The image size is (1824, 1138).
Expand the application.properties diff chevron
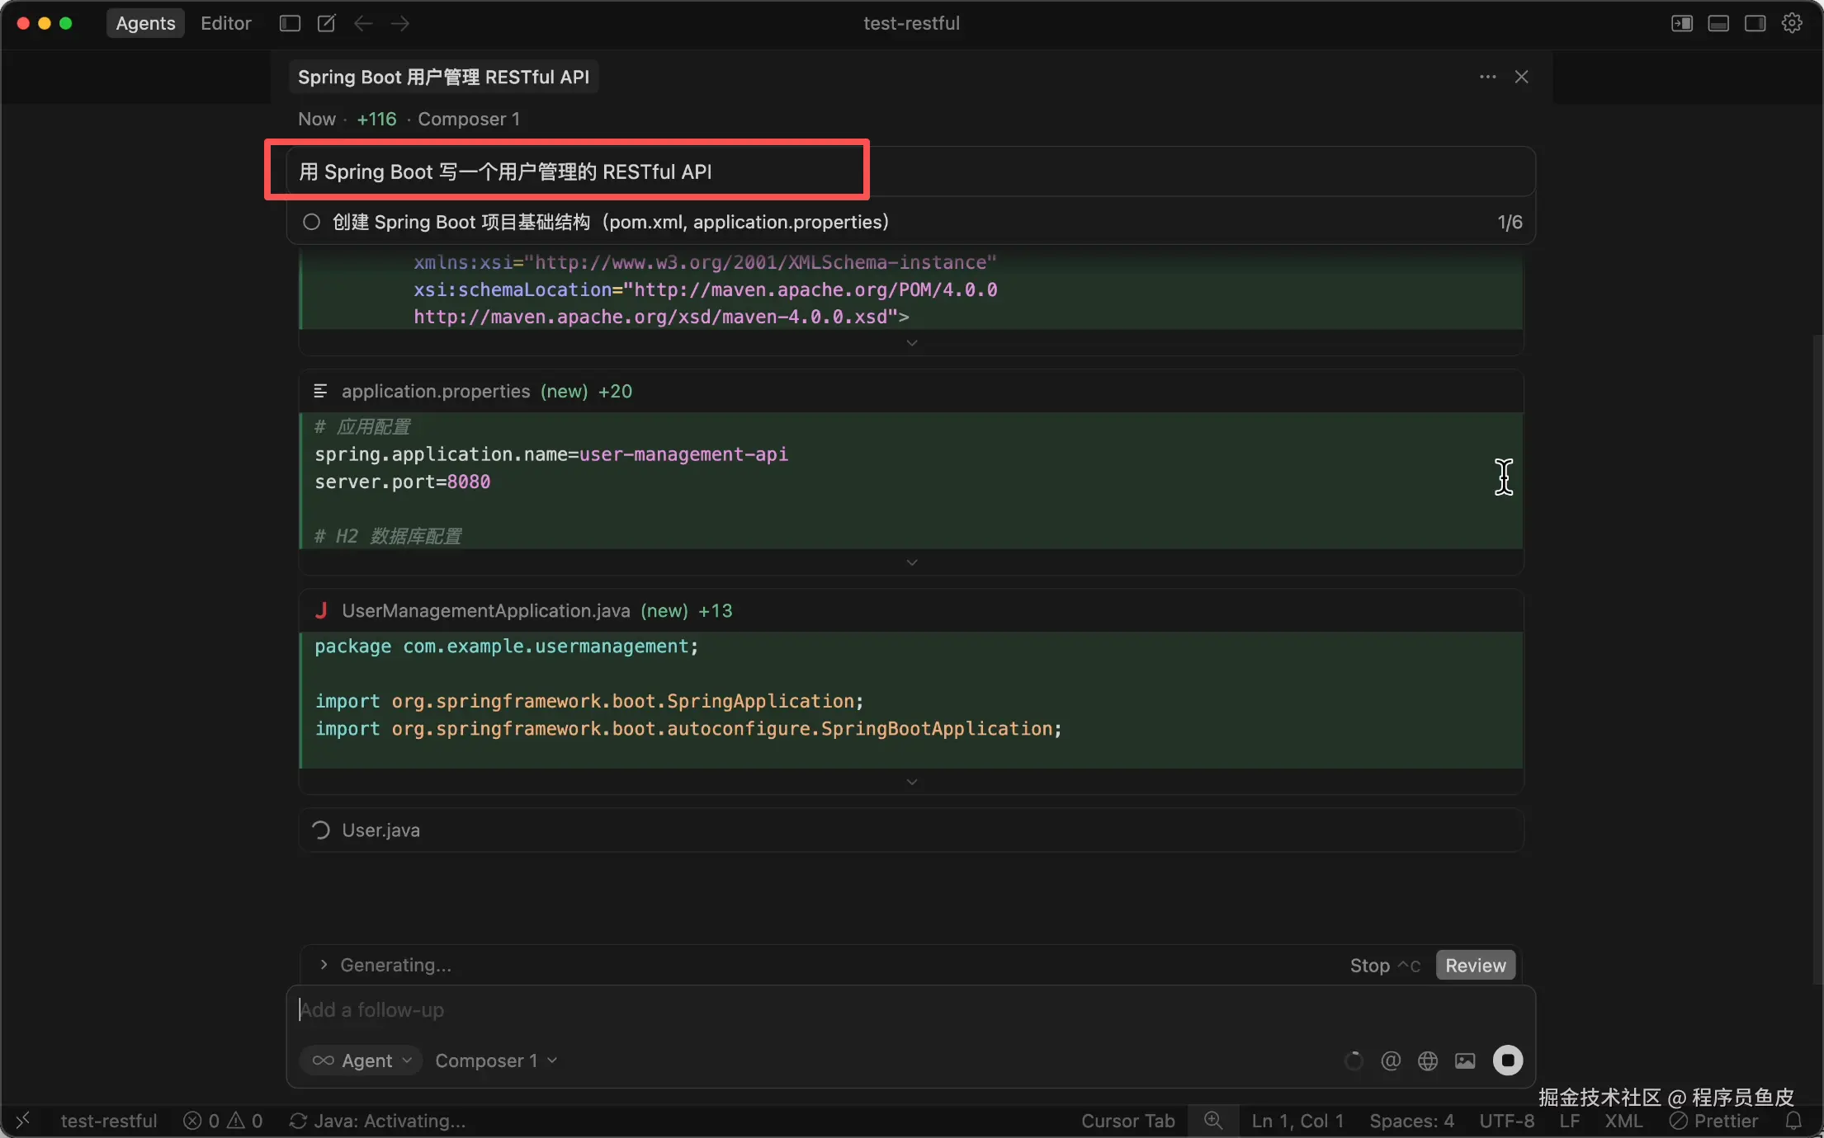pos(911,562)
